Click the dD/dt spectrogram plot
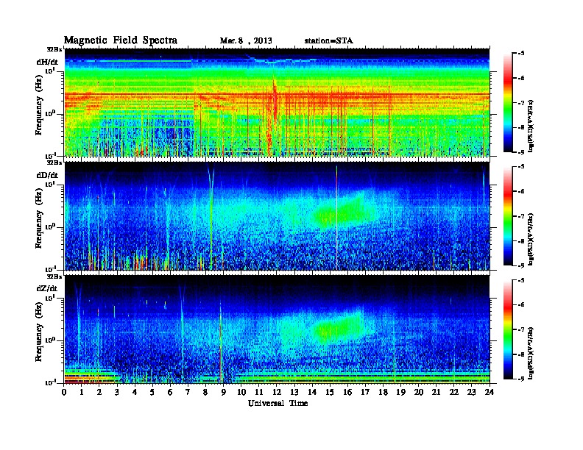583x450 pixels. pyautogui.click(x=277, y=215)
